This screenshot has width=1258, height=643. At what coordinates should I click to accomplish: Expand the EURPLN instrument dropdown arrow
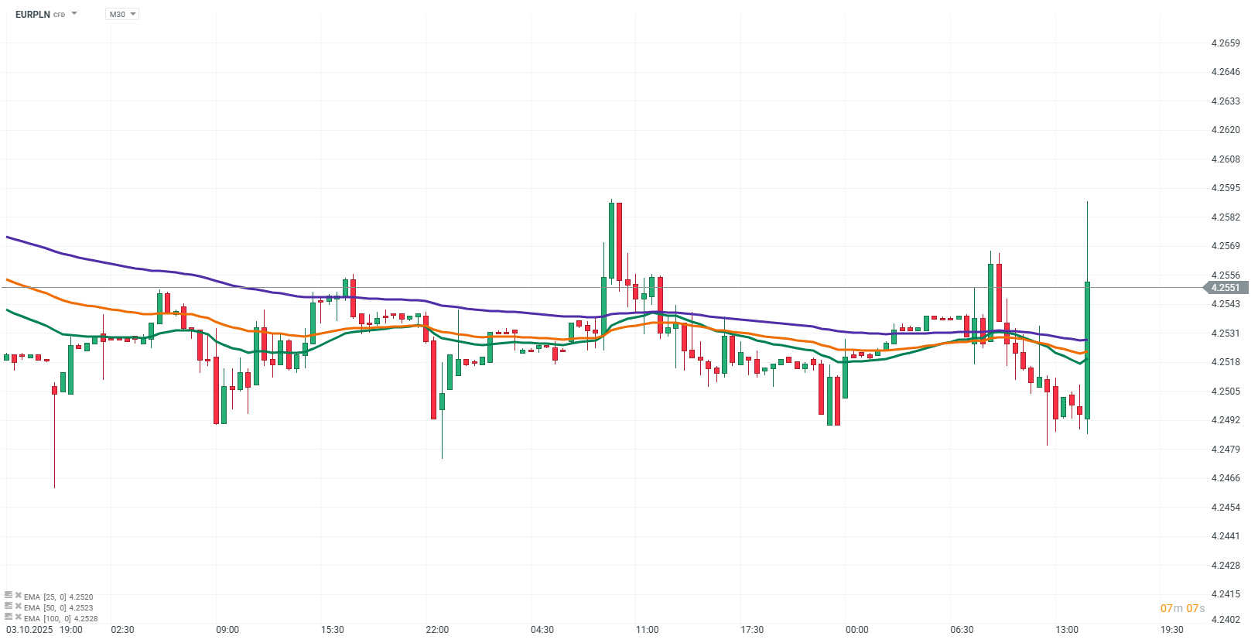(x=74, y=14)
